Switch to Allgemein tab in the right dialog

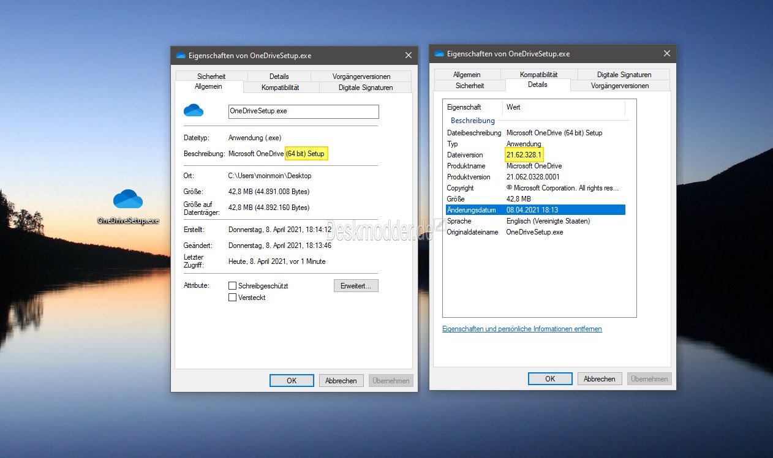click(467, 75)
